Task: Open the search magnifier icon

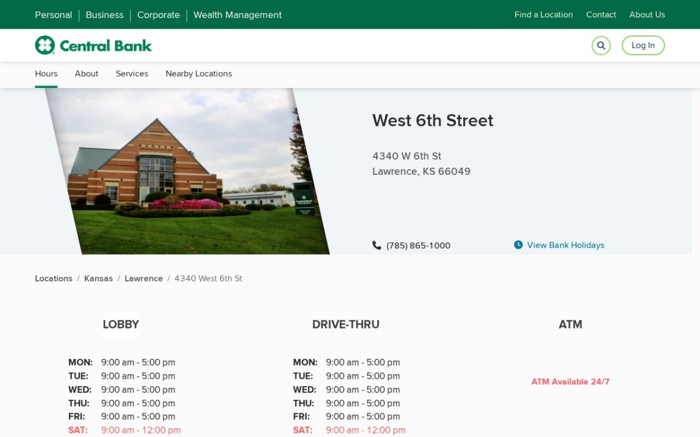Action: click(x=601, y=45)
